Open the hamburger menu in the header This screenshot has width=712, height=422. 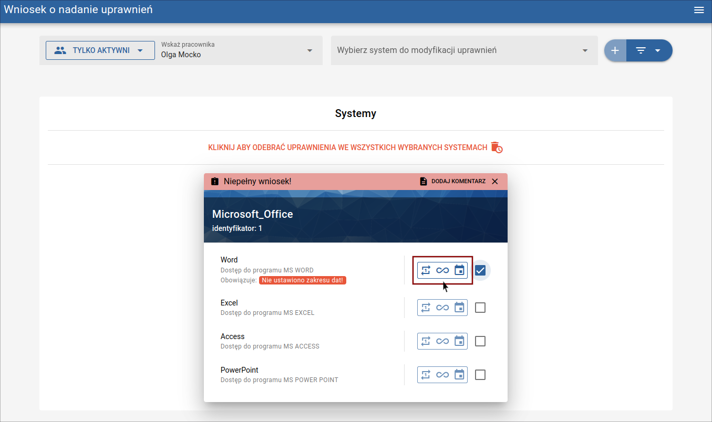pyautogui.click(x=699, y=10)
